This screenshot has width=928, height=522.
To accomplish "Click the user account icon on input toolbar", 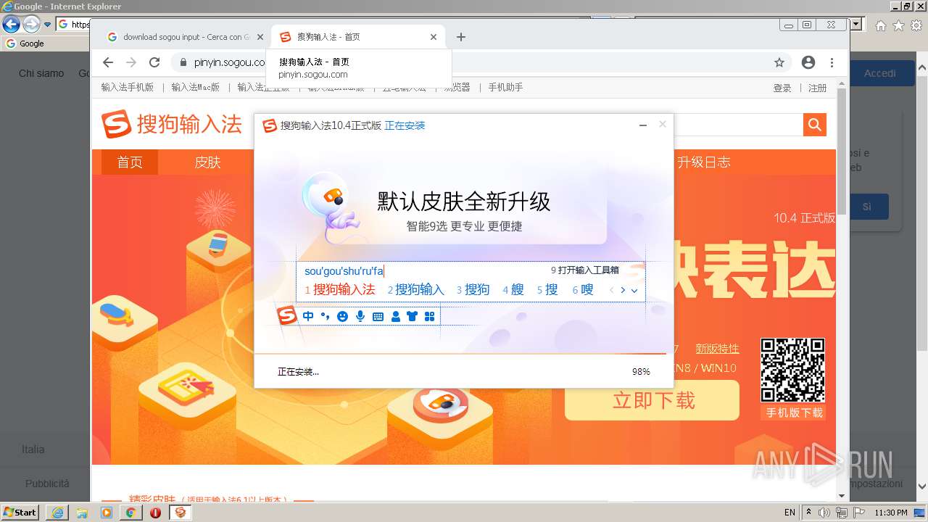I will click(x=395, y=316).
